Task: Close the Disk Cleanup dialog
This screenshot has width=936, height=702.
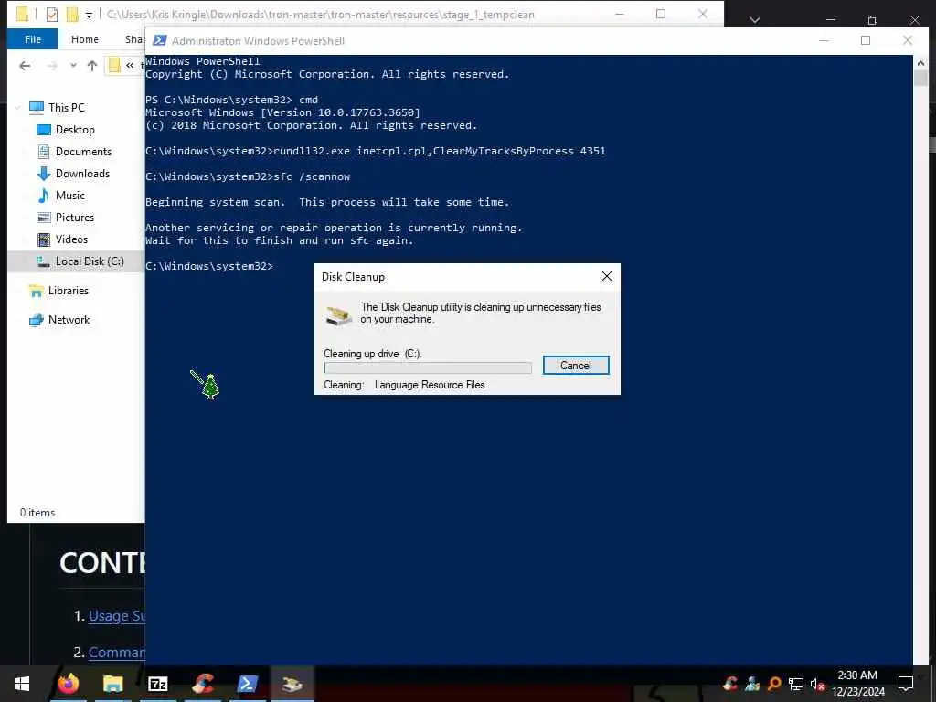Action: [607, 276]
